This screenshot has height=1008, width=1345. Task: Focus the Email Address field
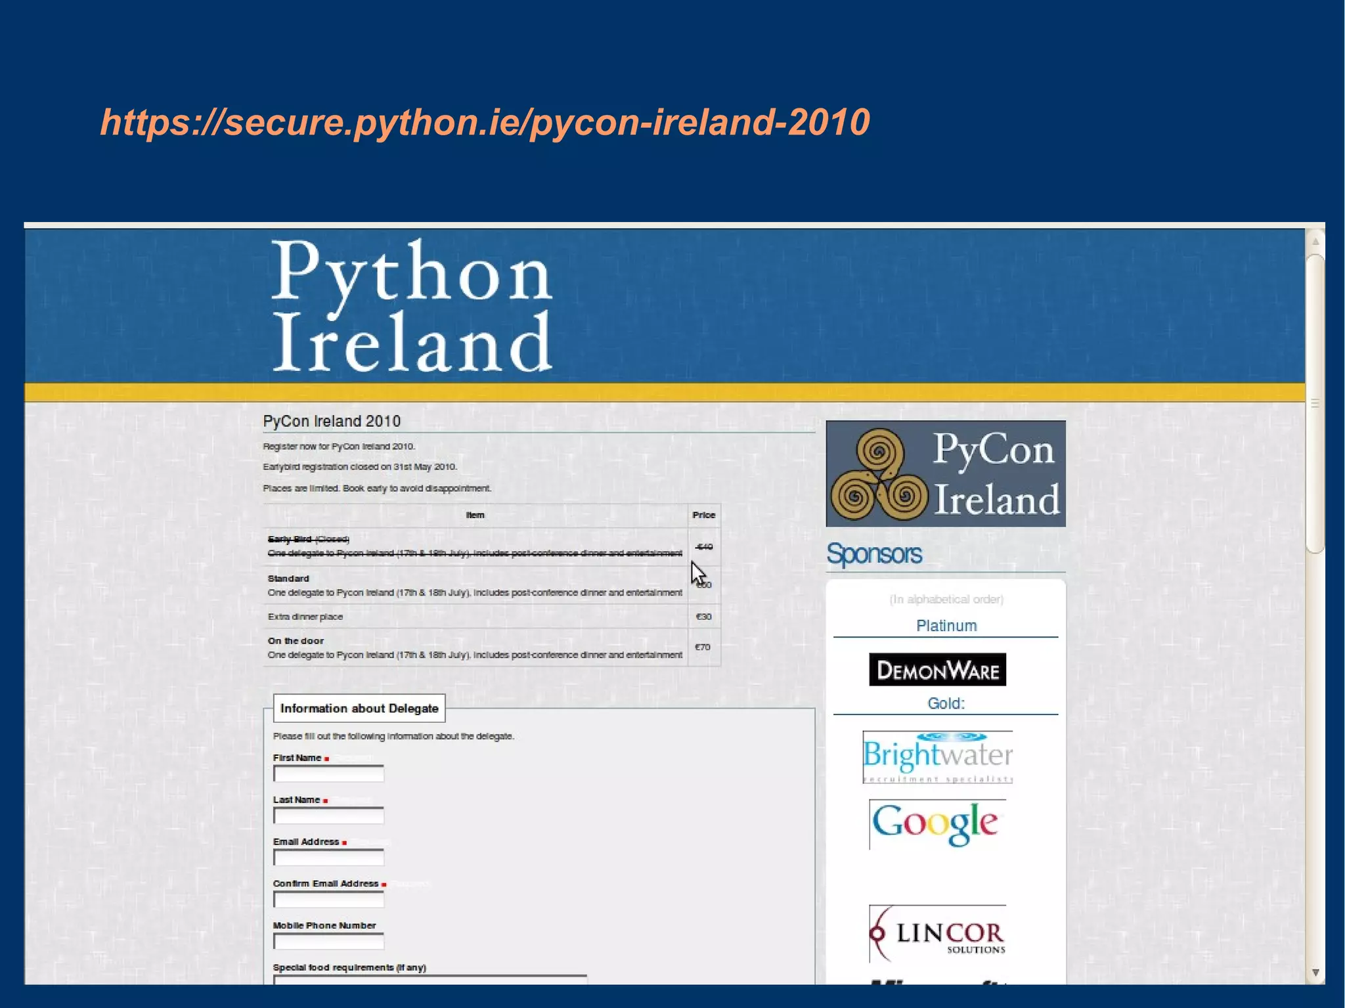(x=328, y=858)
